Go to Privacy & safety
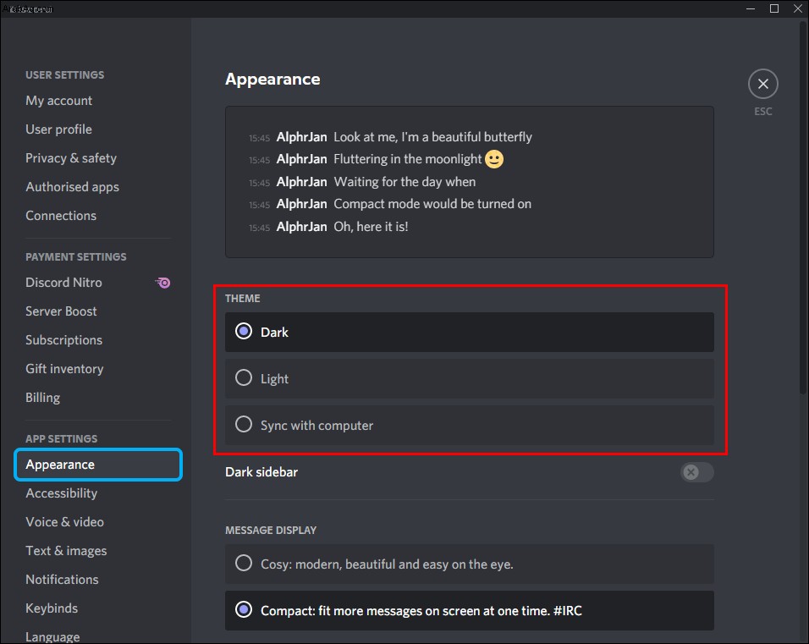The image size is (809, 644). click(71, 158)
